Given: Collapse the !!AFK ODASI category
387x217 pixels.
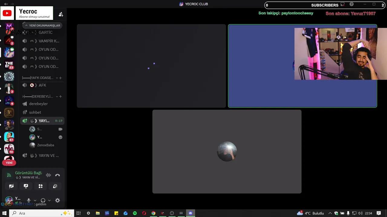Looking at the screenshot, I should pos(57,78).
